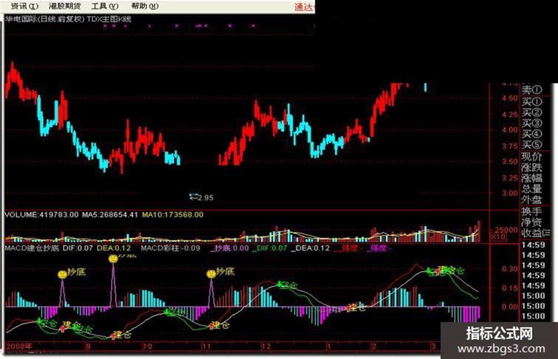The image size is (558, 359).
Task: Click the 换手 field label
Action: click(531, 212)
